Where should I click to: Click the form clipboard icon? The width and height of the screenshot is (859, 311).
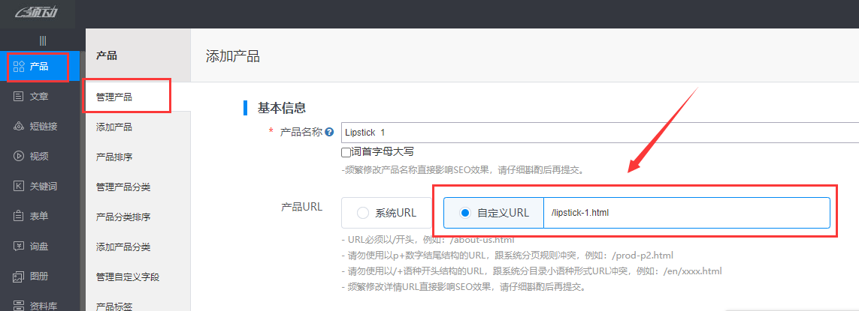click(19, 217)
